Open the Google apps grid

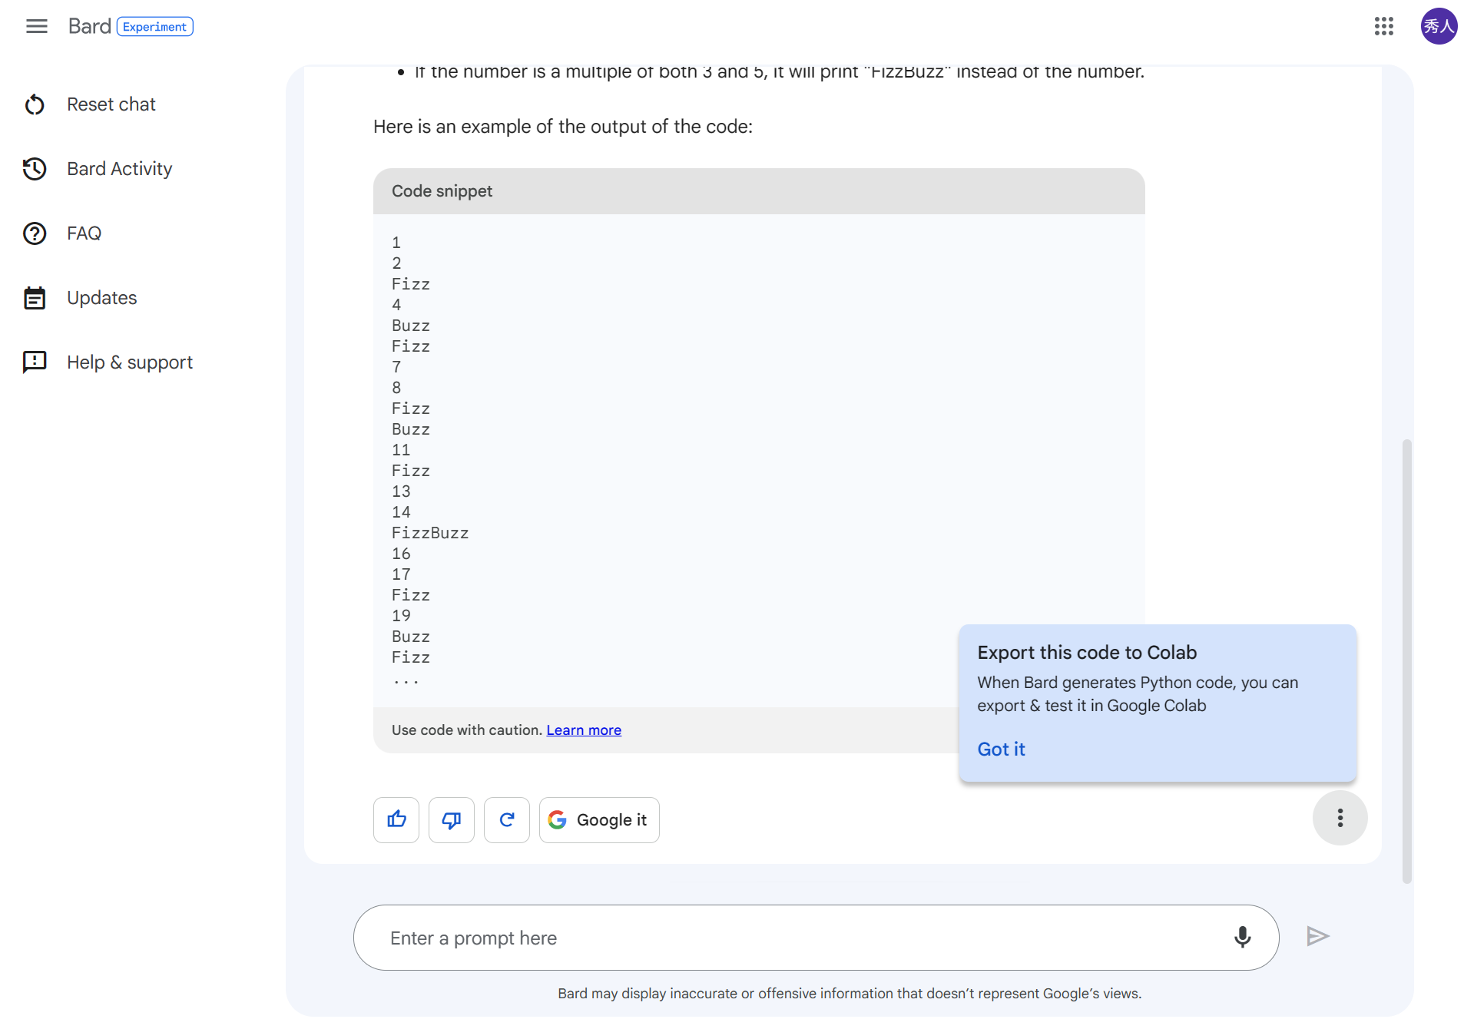tap(1383, 25)
